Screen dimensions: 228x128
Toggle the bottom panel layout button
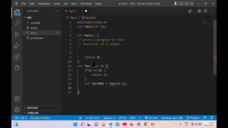pos(181,4)
